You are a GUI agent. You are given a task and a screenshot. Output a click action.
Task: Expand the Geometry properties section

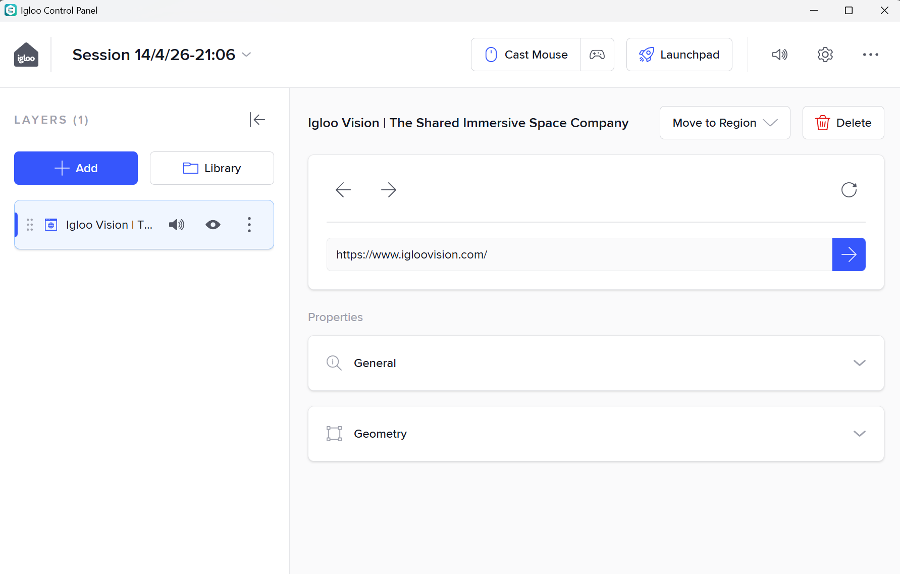coord(596,434)
